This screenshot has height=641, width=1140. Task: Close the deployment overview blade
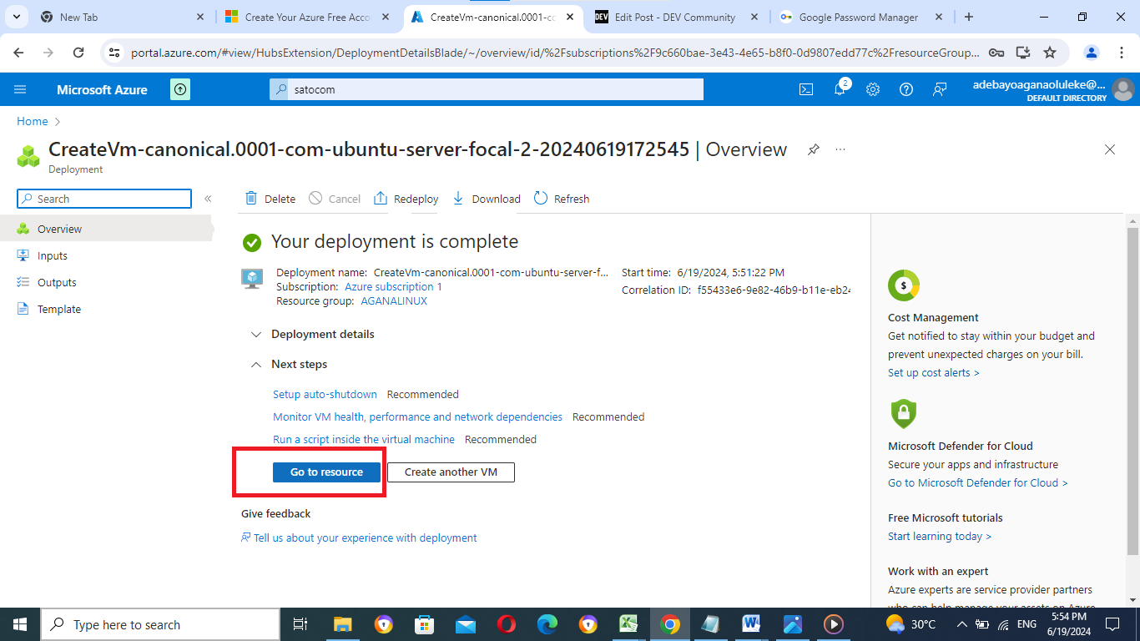1110,149
